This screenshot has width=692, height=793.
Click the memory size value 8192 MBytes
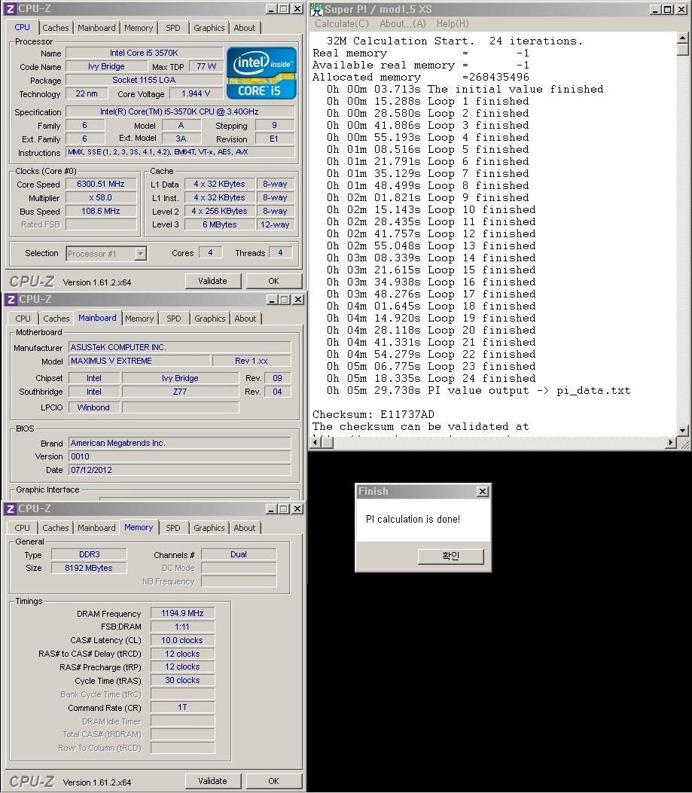(x=89, y=568)
